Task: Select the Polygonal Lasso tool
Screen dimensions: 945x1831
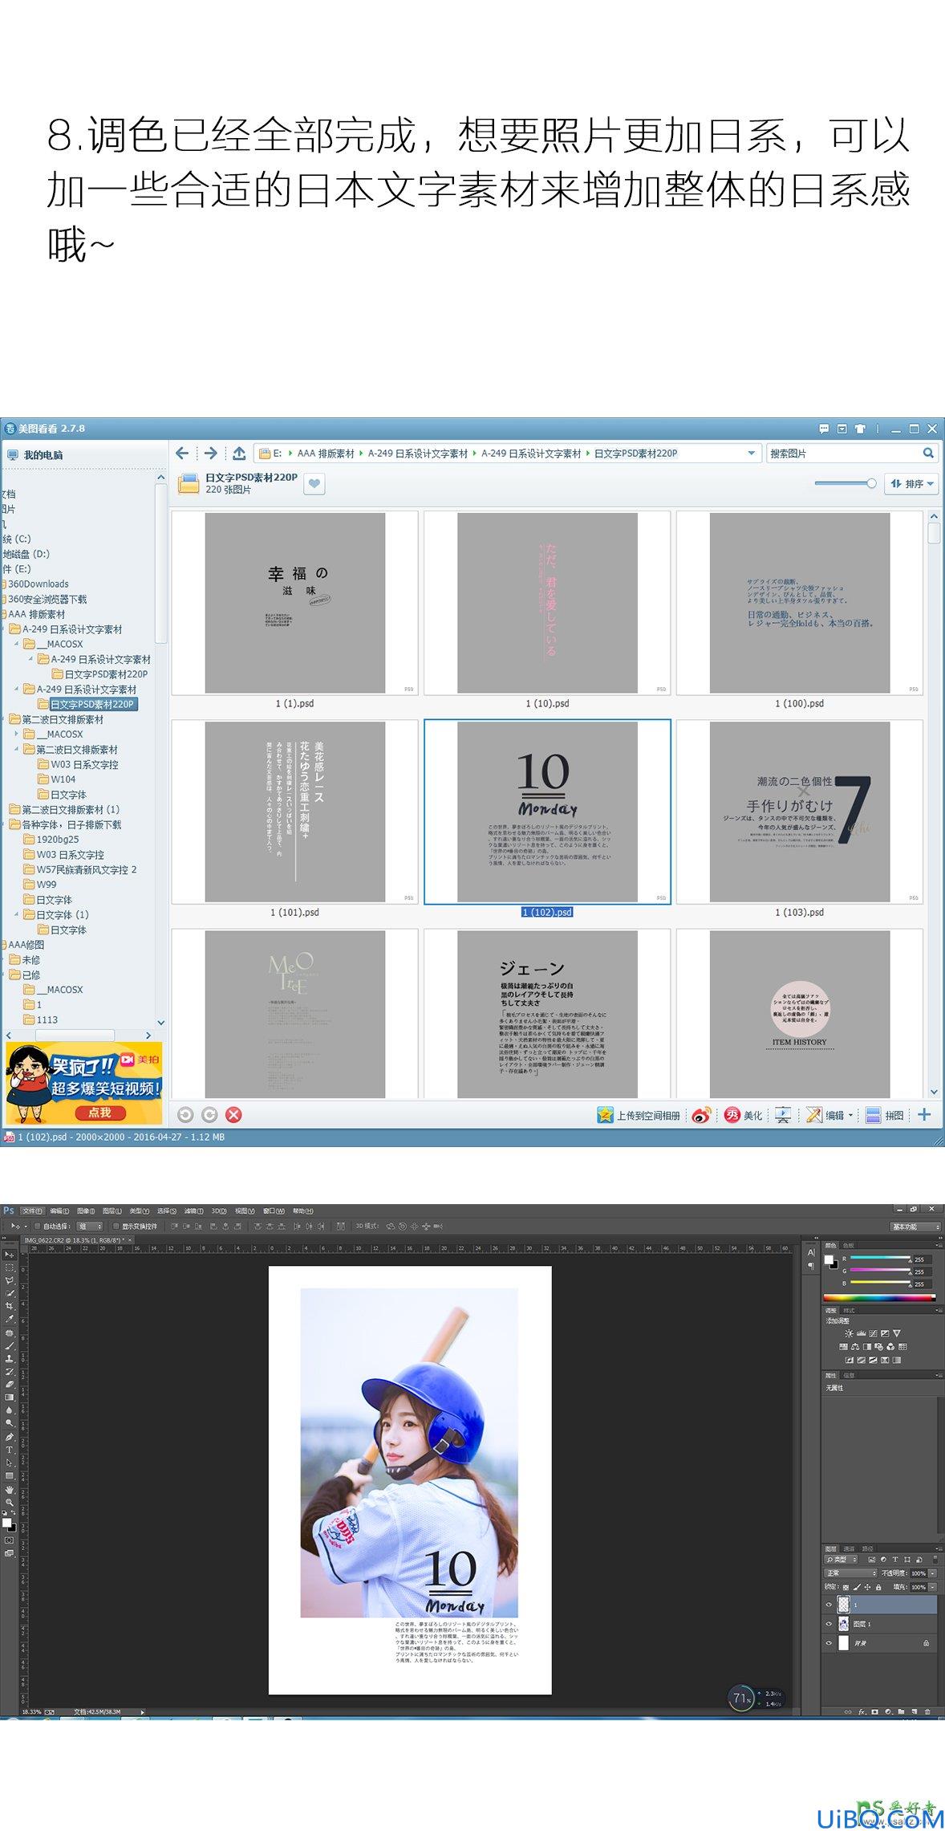Action: (x=9, y=1280)
